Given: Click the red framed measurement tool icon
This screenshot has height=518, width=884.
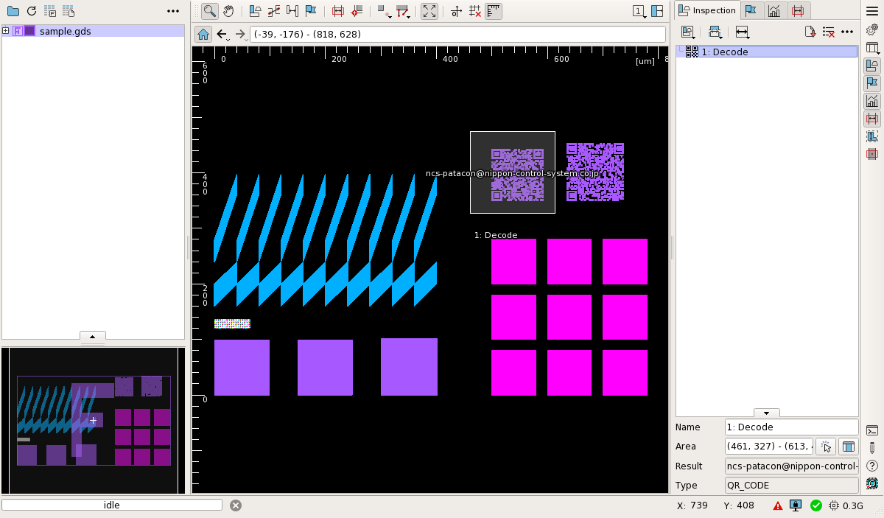Looking at the screenshot, I should tap(338, 11).
